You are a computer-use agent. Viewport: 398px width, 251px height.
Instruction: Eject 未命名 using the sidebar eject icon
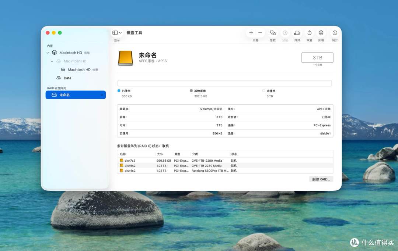click(102, 95)
